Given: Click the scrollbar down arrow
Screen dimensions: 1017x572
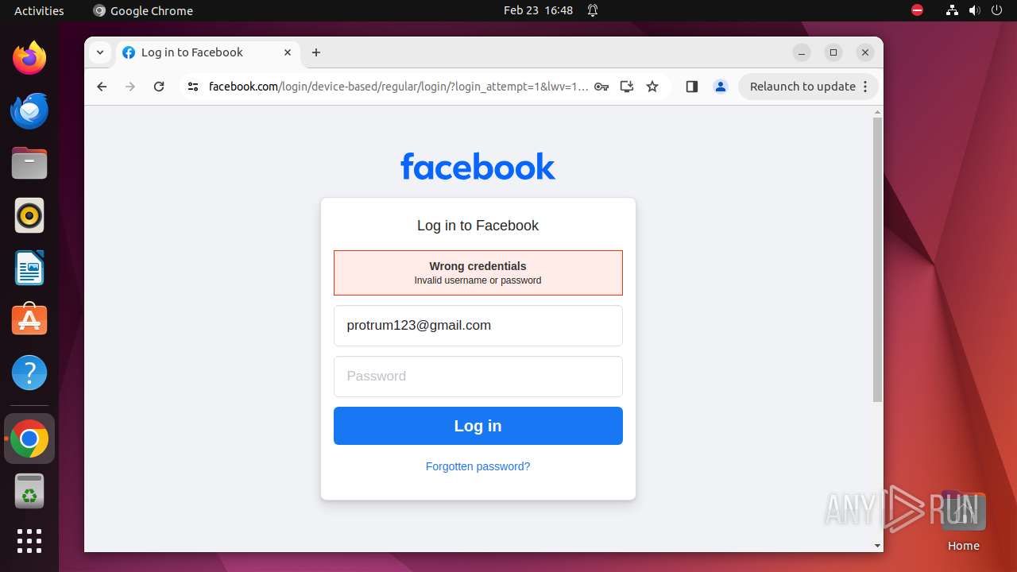Looking at the screenshot, I should (877, 546).
